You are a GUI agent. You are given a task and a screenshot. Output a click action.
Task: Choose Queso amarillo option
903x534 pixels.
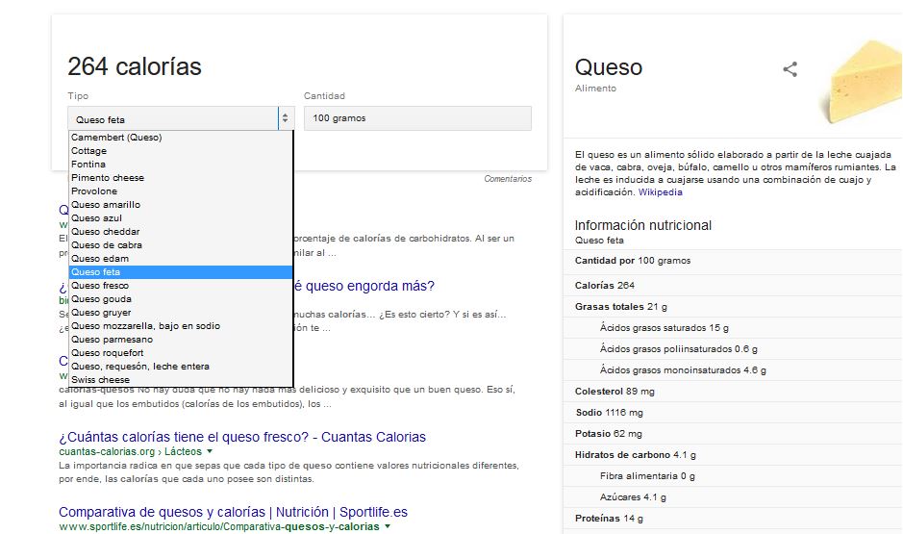[180, 205]
